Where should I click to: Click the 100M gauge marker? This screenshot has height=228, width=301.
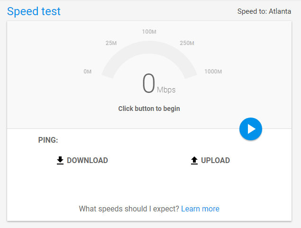point(149,32)
